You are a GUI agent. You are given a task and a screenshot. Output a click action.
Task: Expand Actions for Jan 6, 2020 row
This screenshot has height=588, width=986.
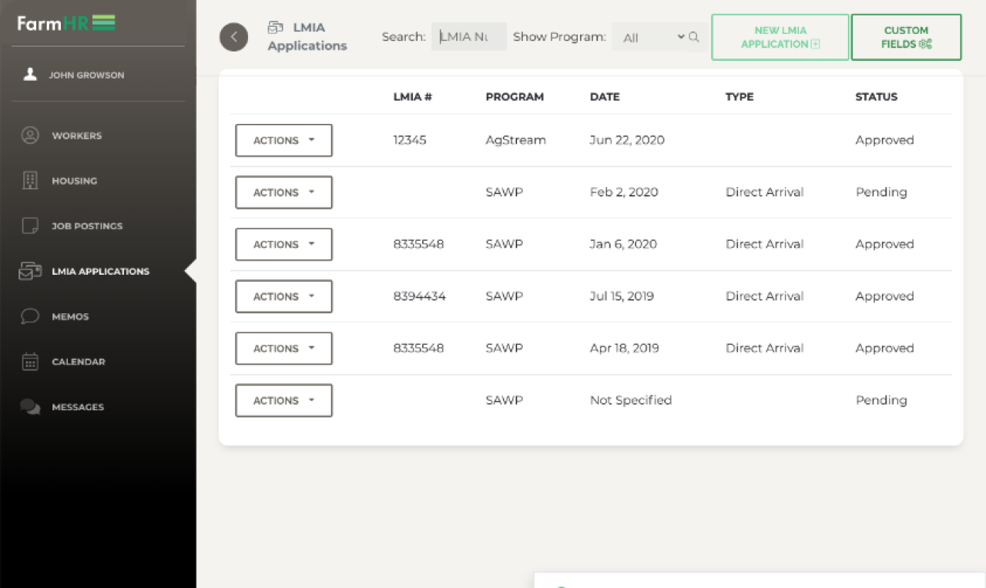click(x=283, y=245)
